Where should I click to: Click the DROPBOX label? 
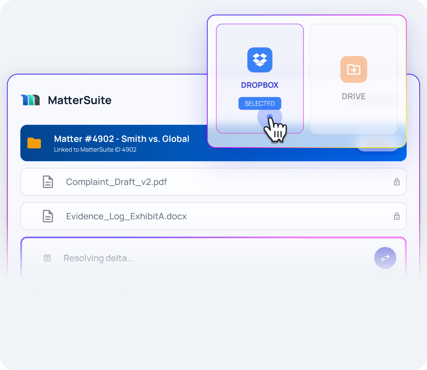pyautogui.click(x=260, y=85)
